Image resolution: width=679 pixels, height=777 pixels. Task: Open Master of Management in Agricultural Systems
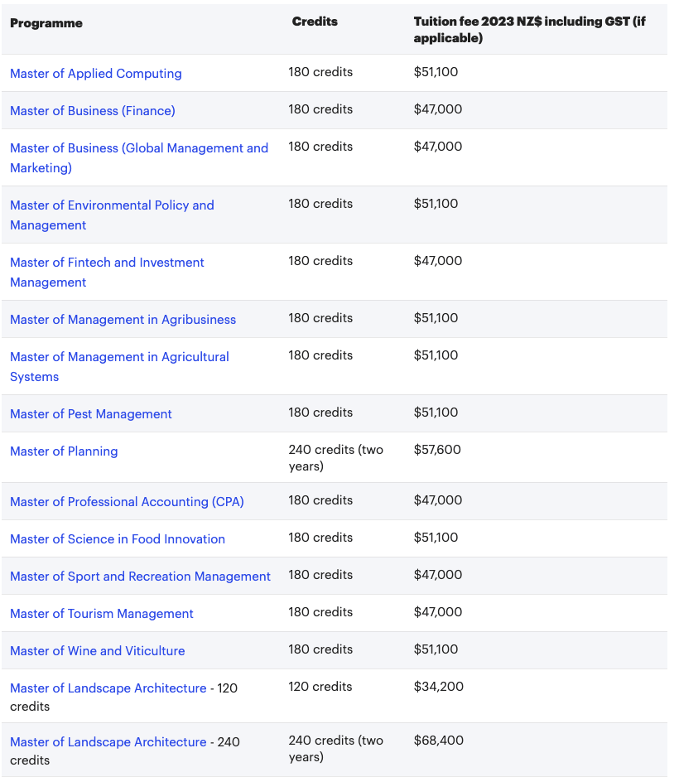(x=119, y=357)
